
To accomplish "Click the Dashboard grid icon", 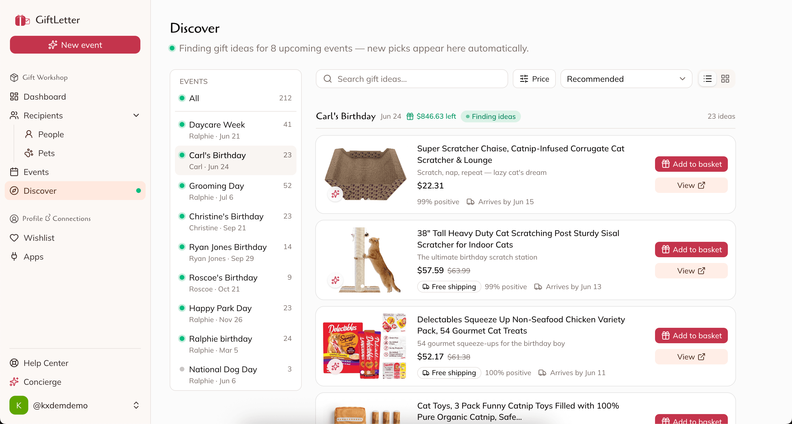I will click(14, 97).
